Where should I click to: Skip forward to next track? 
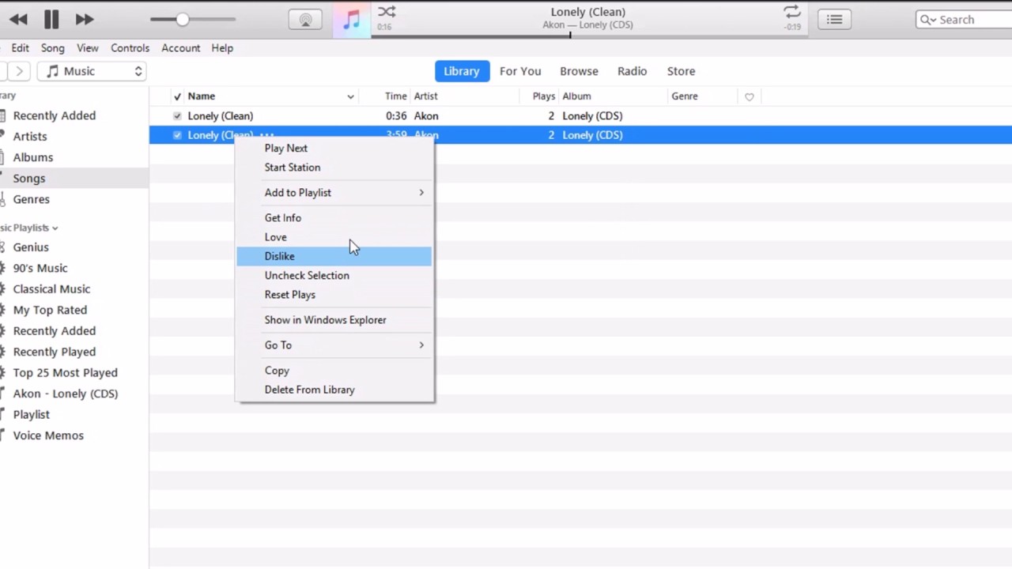[85, 19]
